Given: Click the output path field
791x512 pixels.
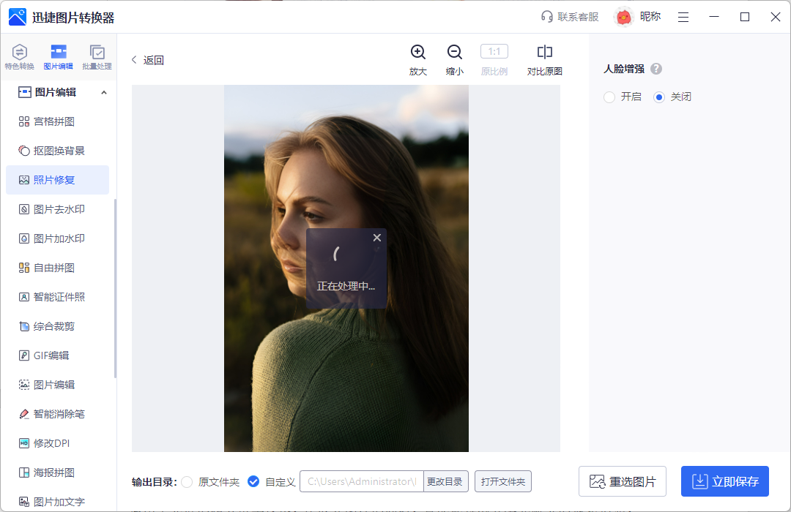Looking at the screenshot, I should [x=362, y=481].
